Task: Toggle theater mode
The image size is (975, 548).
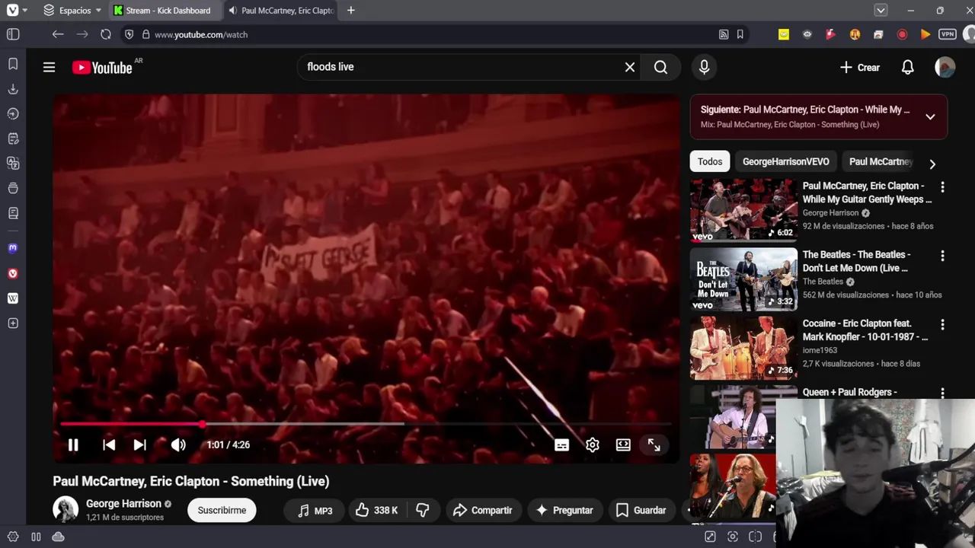Action: [623, 445]
